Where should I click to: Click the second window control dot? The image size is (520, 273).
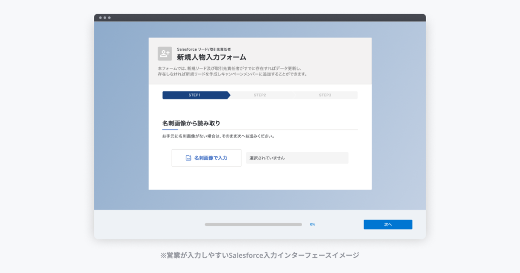click(x=105, y=18)
